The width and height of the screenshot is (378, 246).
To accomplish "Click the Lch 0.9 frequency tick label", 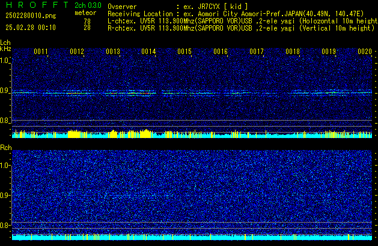I will [5, 91].
